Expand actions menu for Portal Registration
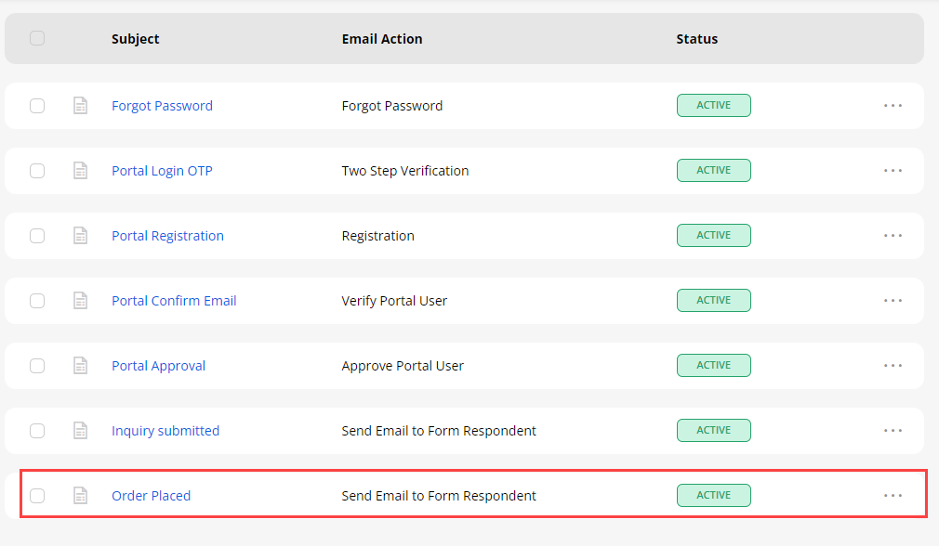This screenshot has width=939, height=546. [x=893, y=236]
